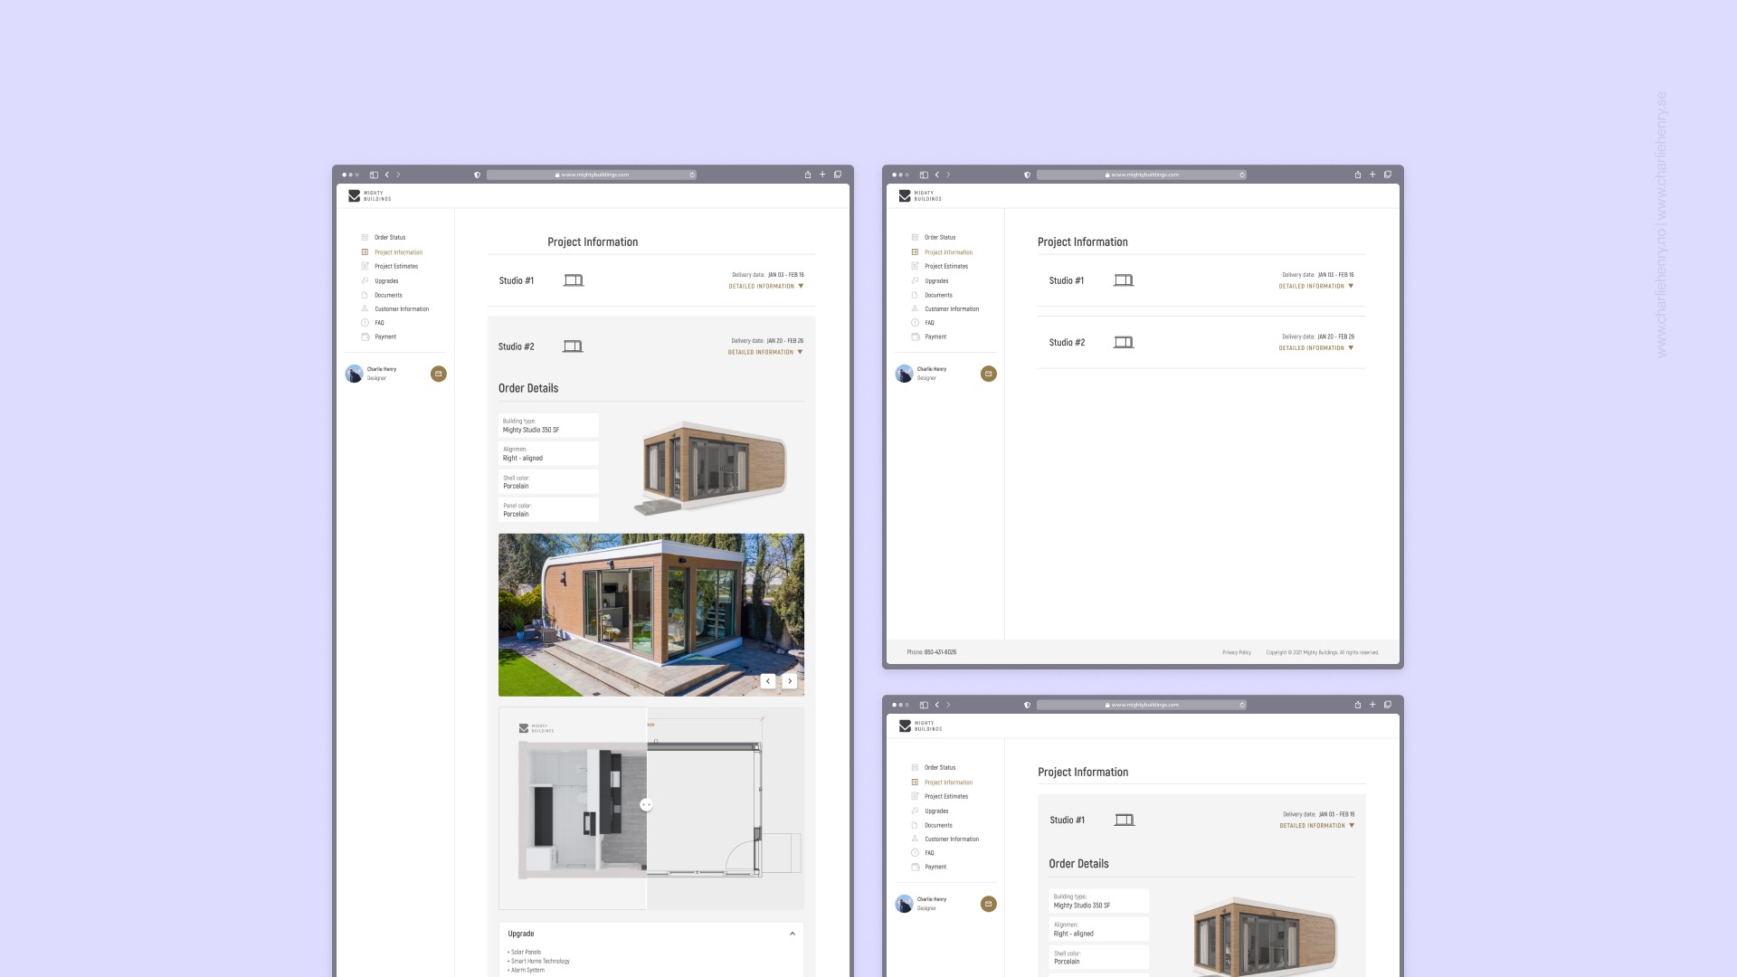Viewport: 1737px width, 977px height.
Task: Click the floor plan comparison slider handle
Action: tap(646, 805)
